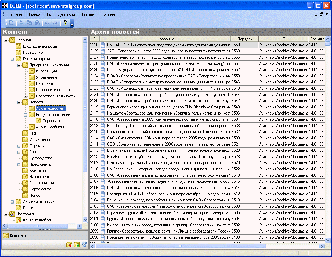Expand the Английская версия node
The image size is (332, 257).
tap(12, 202)
